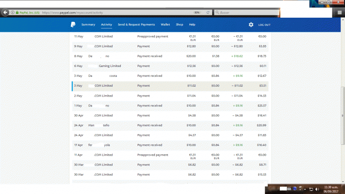345x194 pixels.
Task: Click the blue help icon in system tray
Action: [x=295, y=189]
